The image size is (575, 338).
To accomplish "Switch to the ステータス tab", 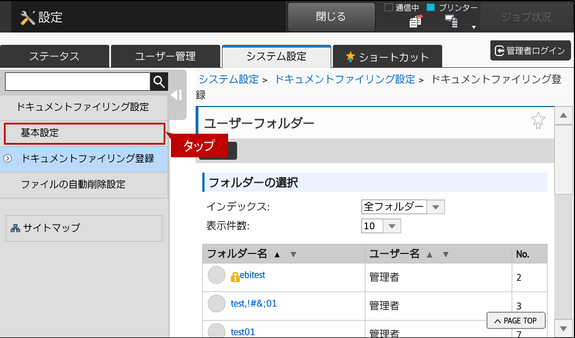I will click(54, 57).
